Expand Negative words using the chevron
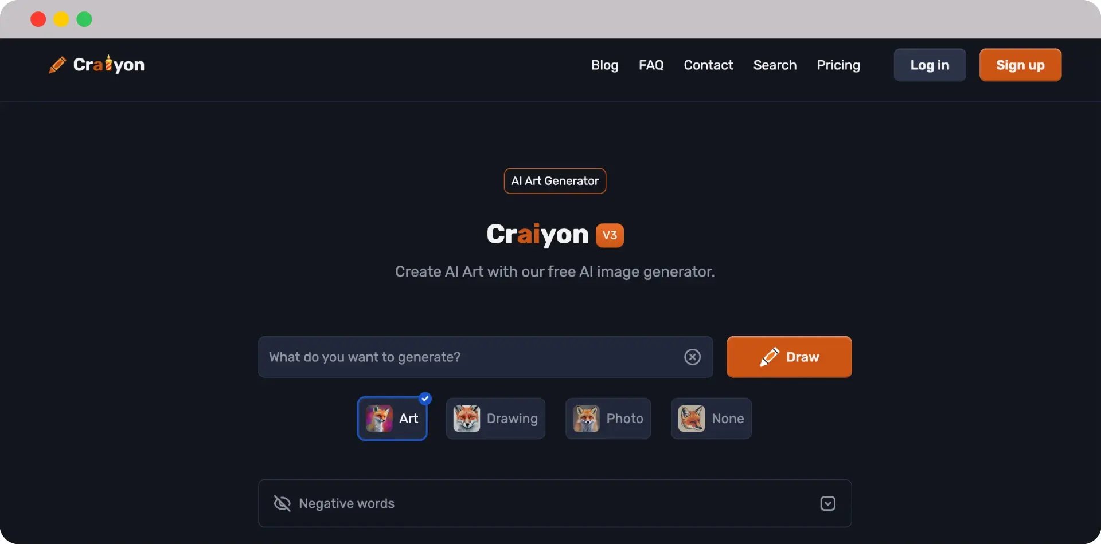 point(827,503)
